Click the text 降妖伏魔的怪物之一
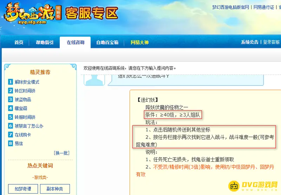Viewport: 281px width, 195px height. pos(166,107)
